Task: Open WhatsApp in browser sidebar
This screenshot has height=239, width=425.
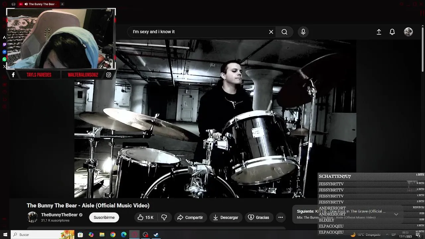Action: point(4,59)
